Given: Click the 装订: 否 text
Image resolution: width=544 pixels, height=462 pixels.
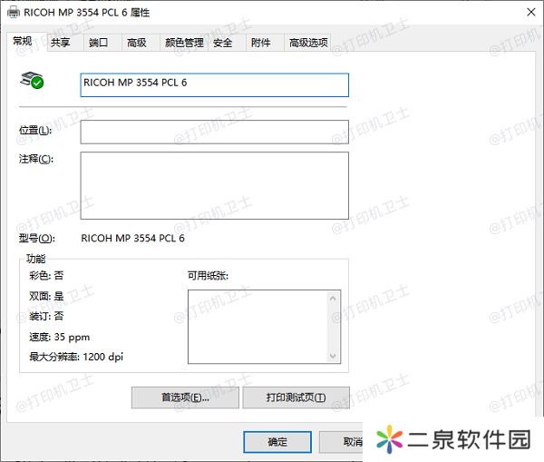Looking at the screenshot, I should point(46,316).
